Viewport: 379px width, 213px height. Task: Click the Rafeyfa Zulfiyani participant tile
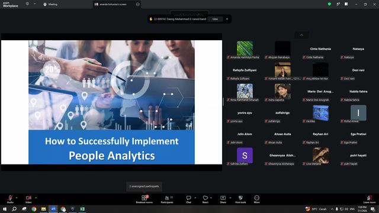click(245, 71)
